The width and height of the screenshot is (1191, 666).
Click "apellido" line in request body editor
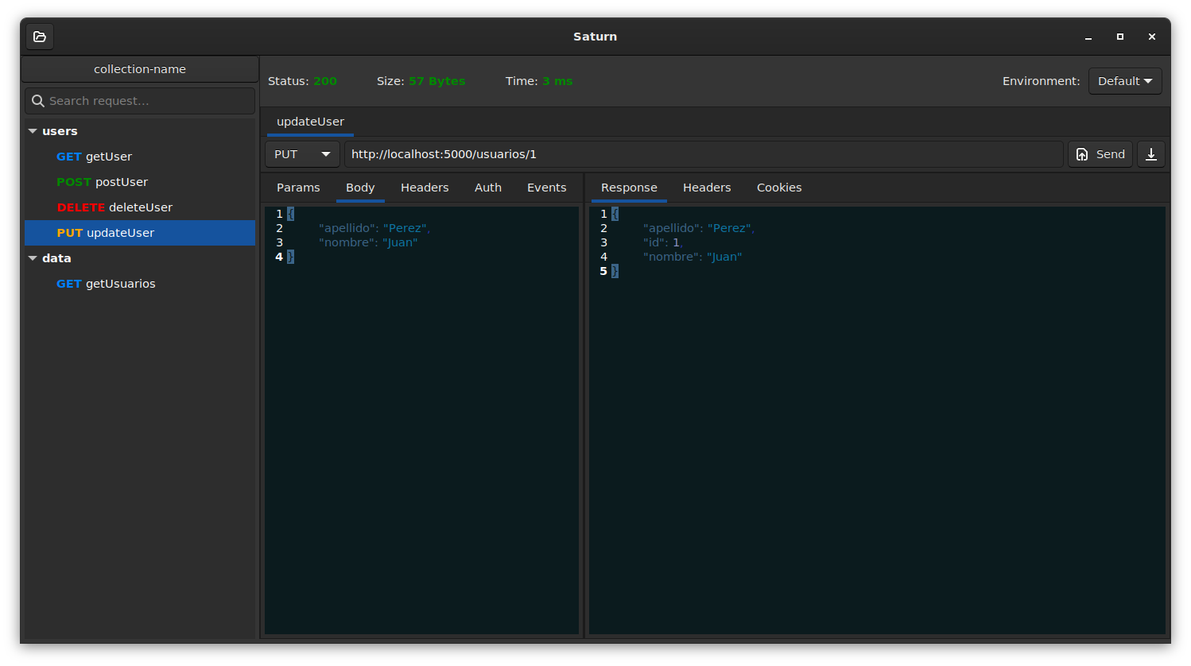point(374,228)
